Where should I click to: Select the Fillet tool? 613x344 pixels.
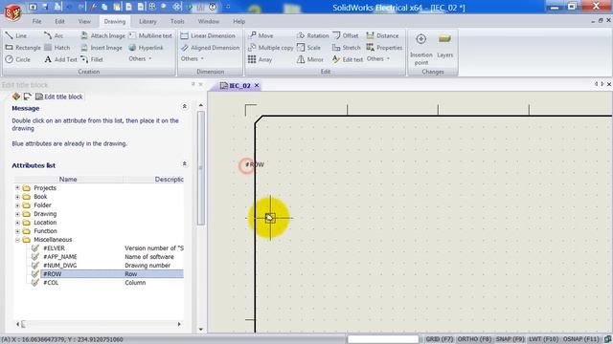92,59
